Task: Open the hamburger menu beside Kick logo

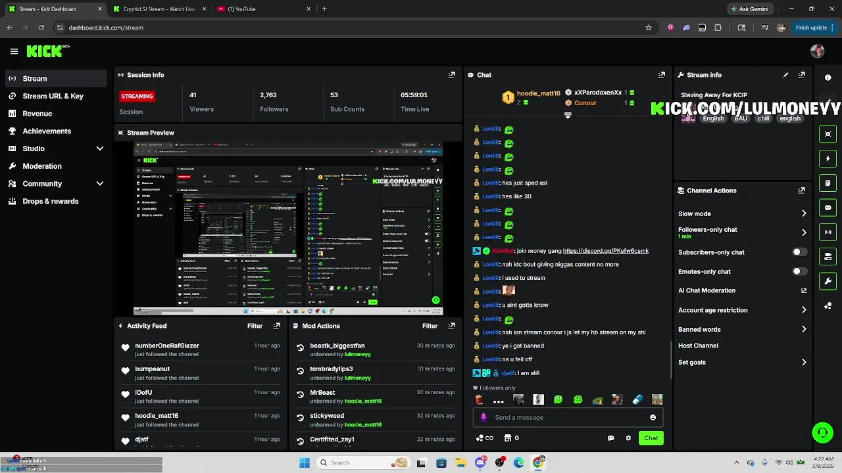Action: pyautogui.click(x=14, y=51)
